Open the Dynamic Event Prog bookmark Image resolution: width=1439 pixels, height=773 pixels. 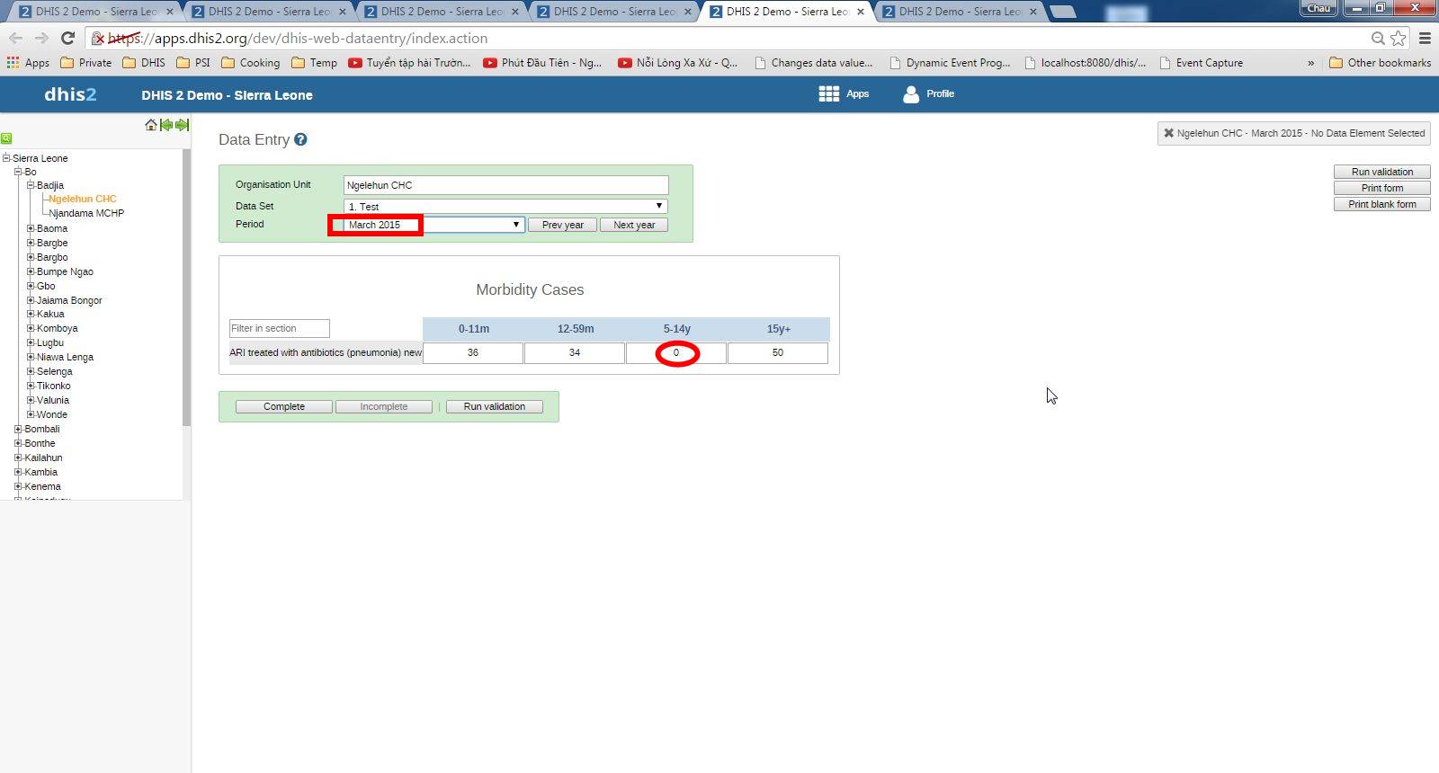[x=949, y=63]
